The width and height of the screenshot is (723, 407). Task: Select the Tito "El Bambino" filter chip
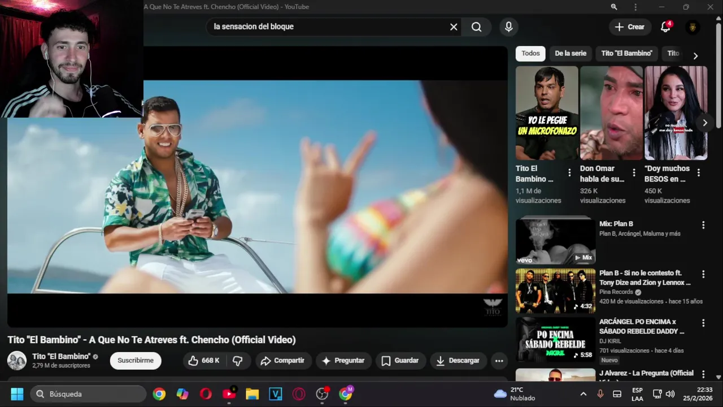click(626, 54)
